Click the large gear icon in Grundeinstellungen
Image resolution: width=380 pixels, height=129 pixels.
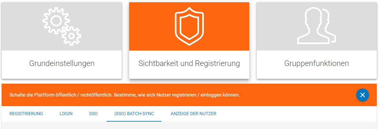56,21
